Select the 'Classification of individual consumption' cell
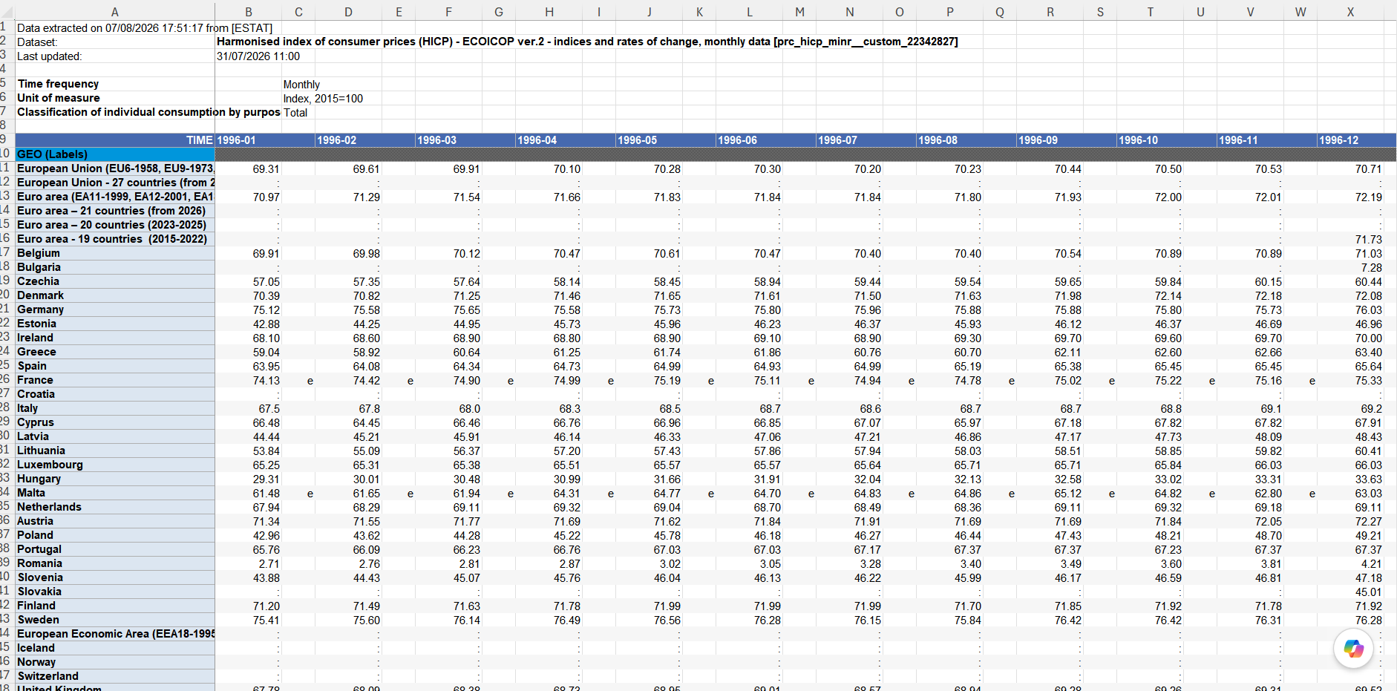The image size is (1397, 691). click(x=148, y=112)
